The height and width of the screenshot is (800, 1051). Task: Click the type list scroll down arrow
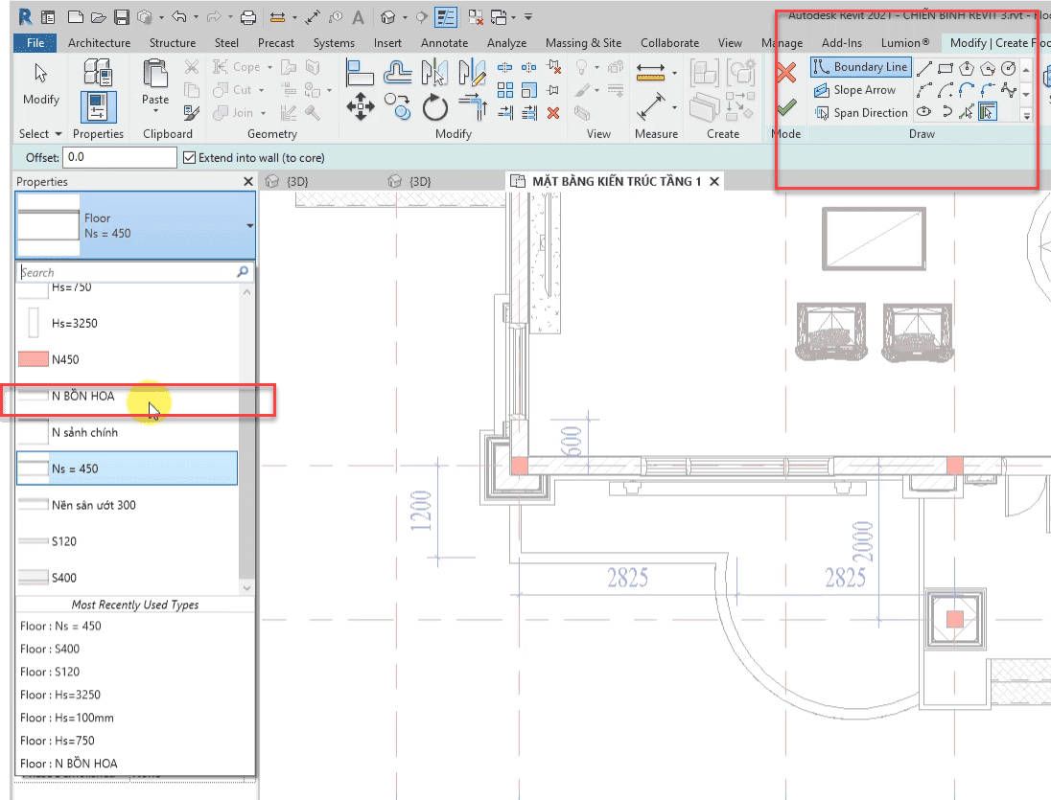tap(246, 587)
